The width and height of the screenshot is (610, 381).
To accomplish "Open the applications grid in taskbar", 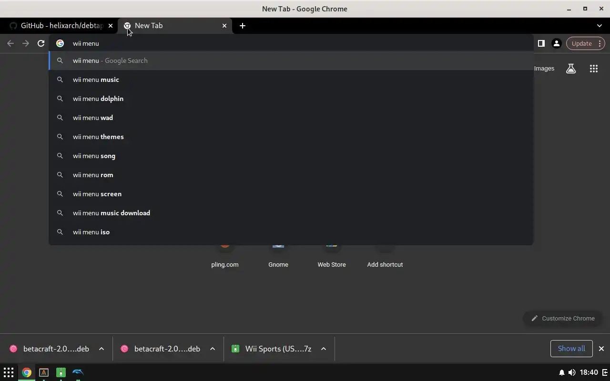I will [x=9, y=372].
